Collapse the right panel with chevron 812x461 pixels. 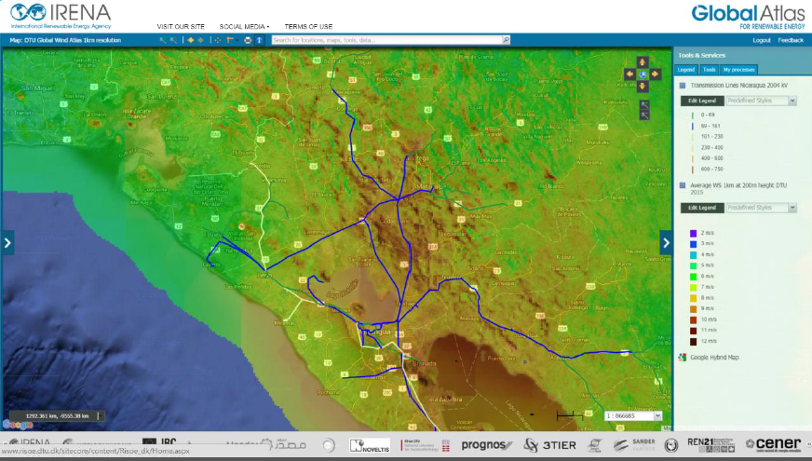tap(666, 242)
